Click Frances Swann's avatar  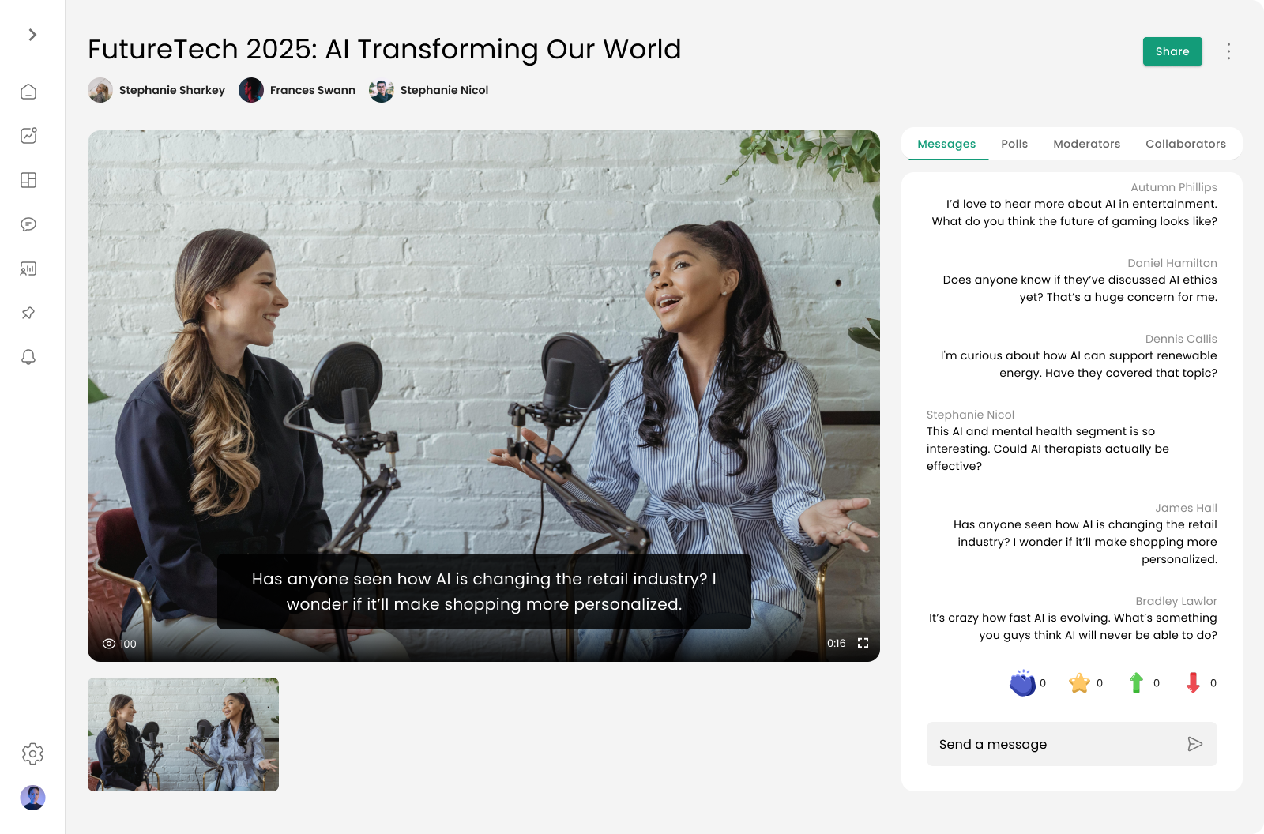[x=251, y=90]
